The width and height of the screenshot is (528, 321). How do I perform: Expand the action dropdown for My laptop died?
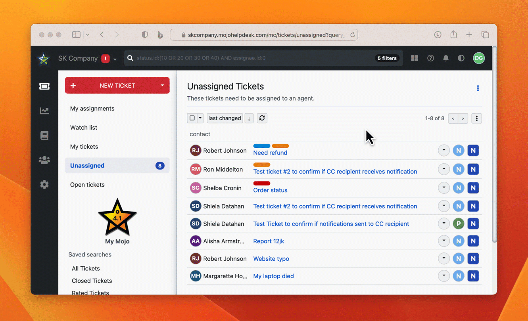pos(444,276)
